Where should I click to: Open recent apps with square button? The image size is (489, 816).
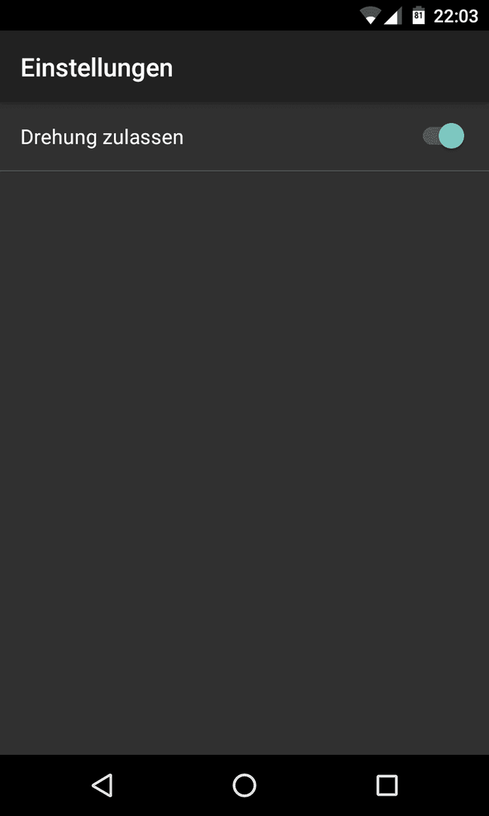[x=386, y=785]
